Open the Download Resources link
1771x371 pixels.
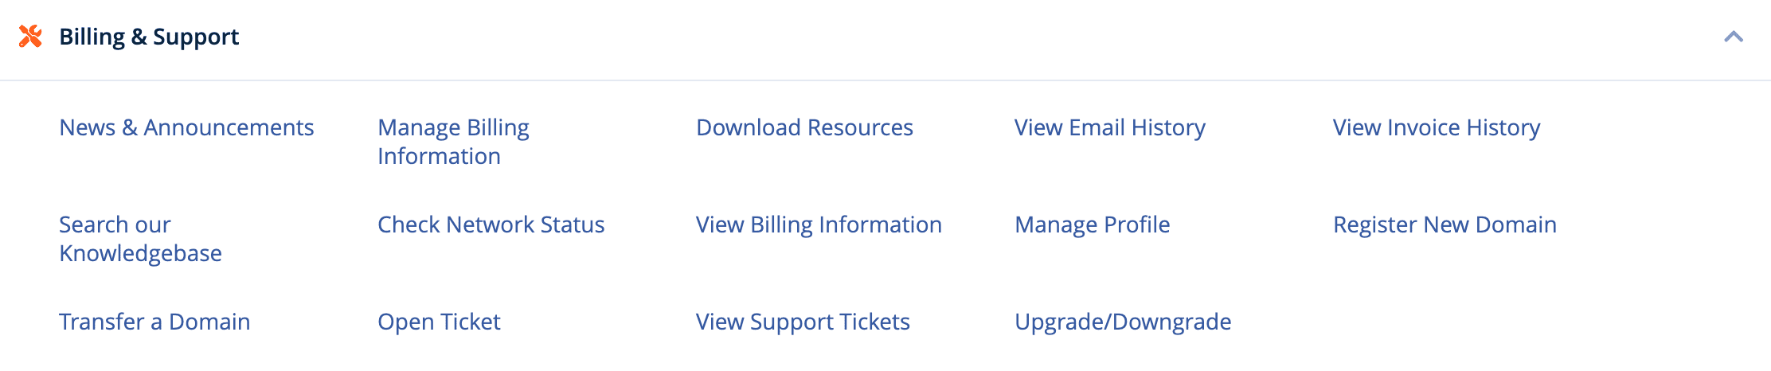[x=804, y=127]
